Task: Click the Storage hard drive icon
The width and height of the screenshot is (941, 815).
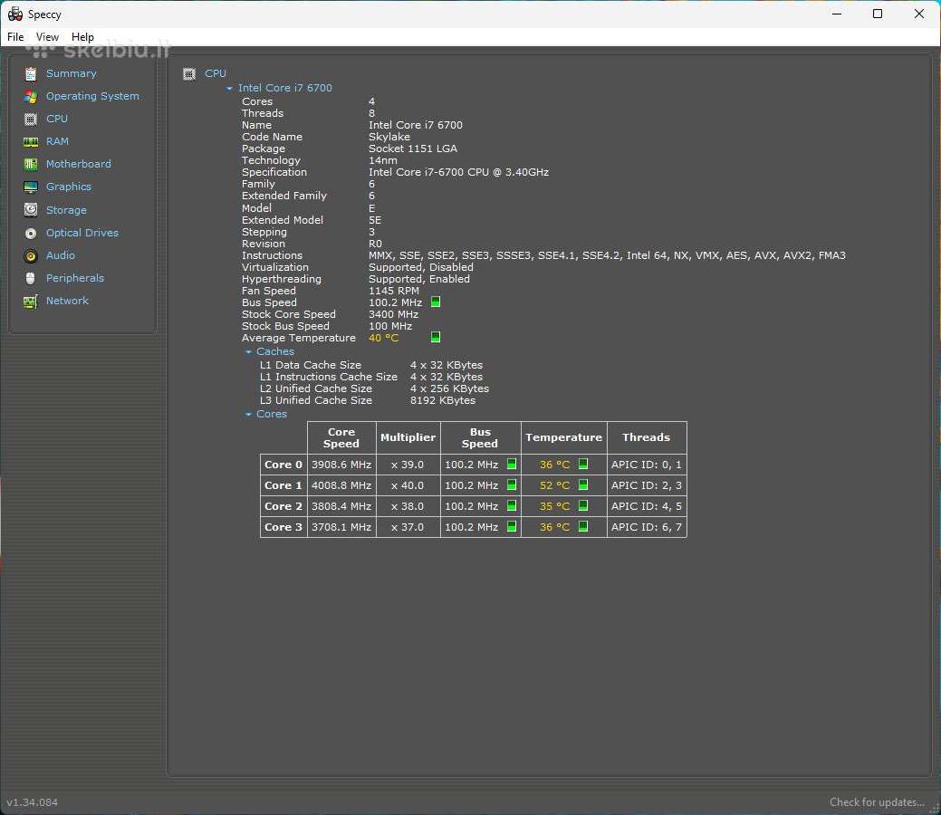Action: (x=31, y=210)
